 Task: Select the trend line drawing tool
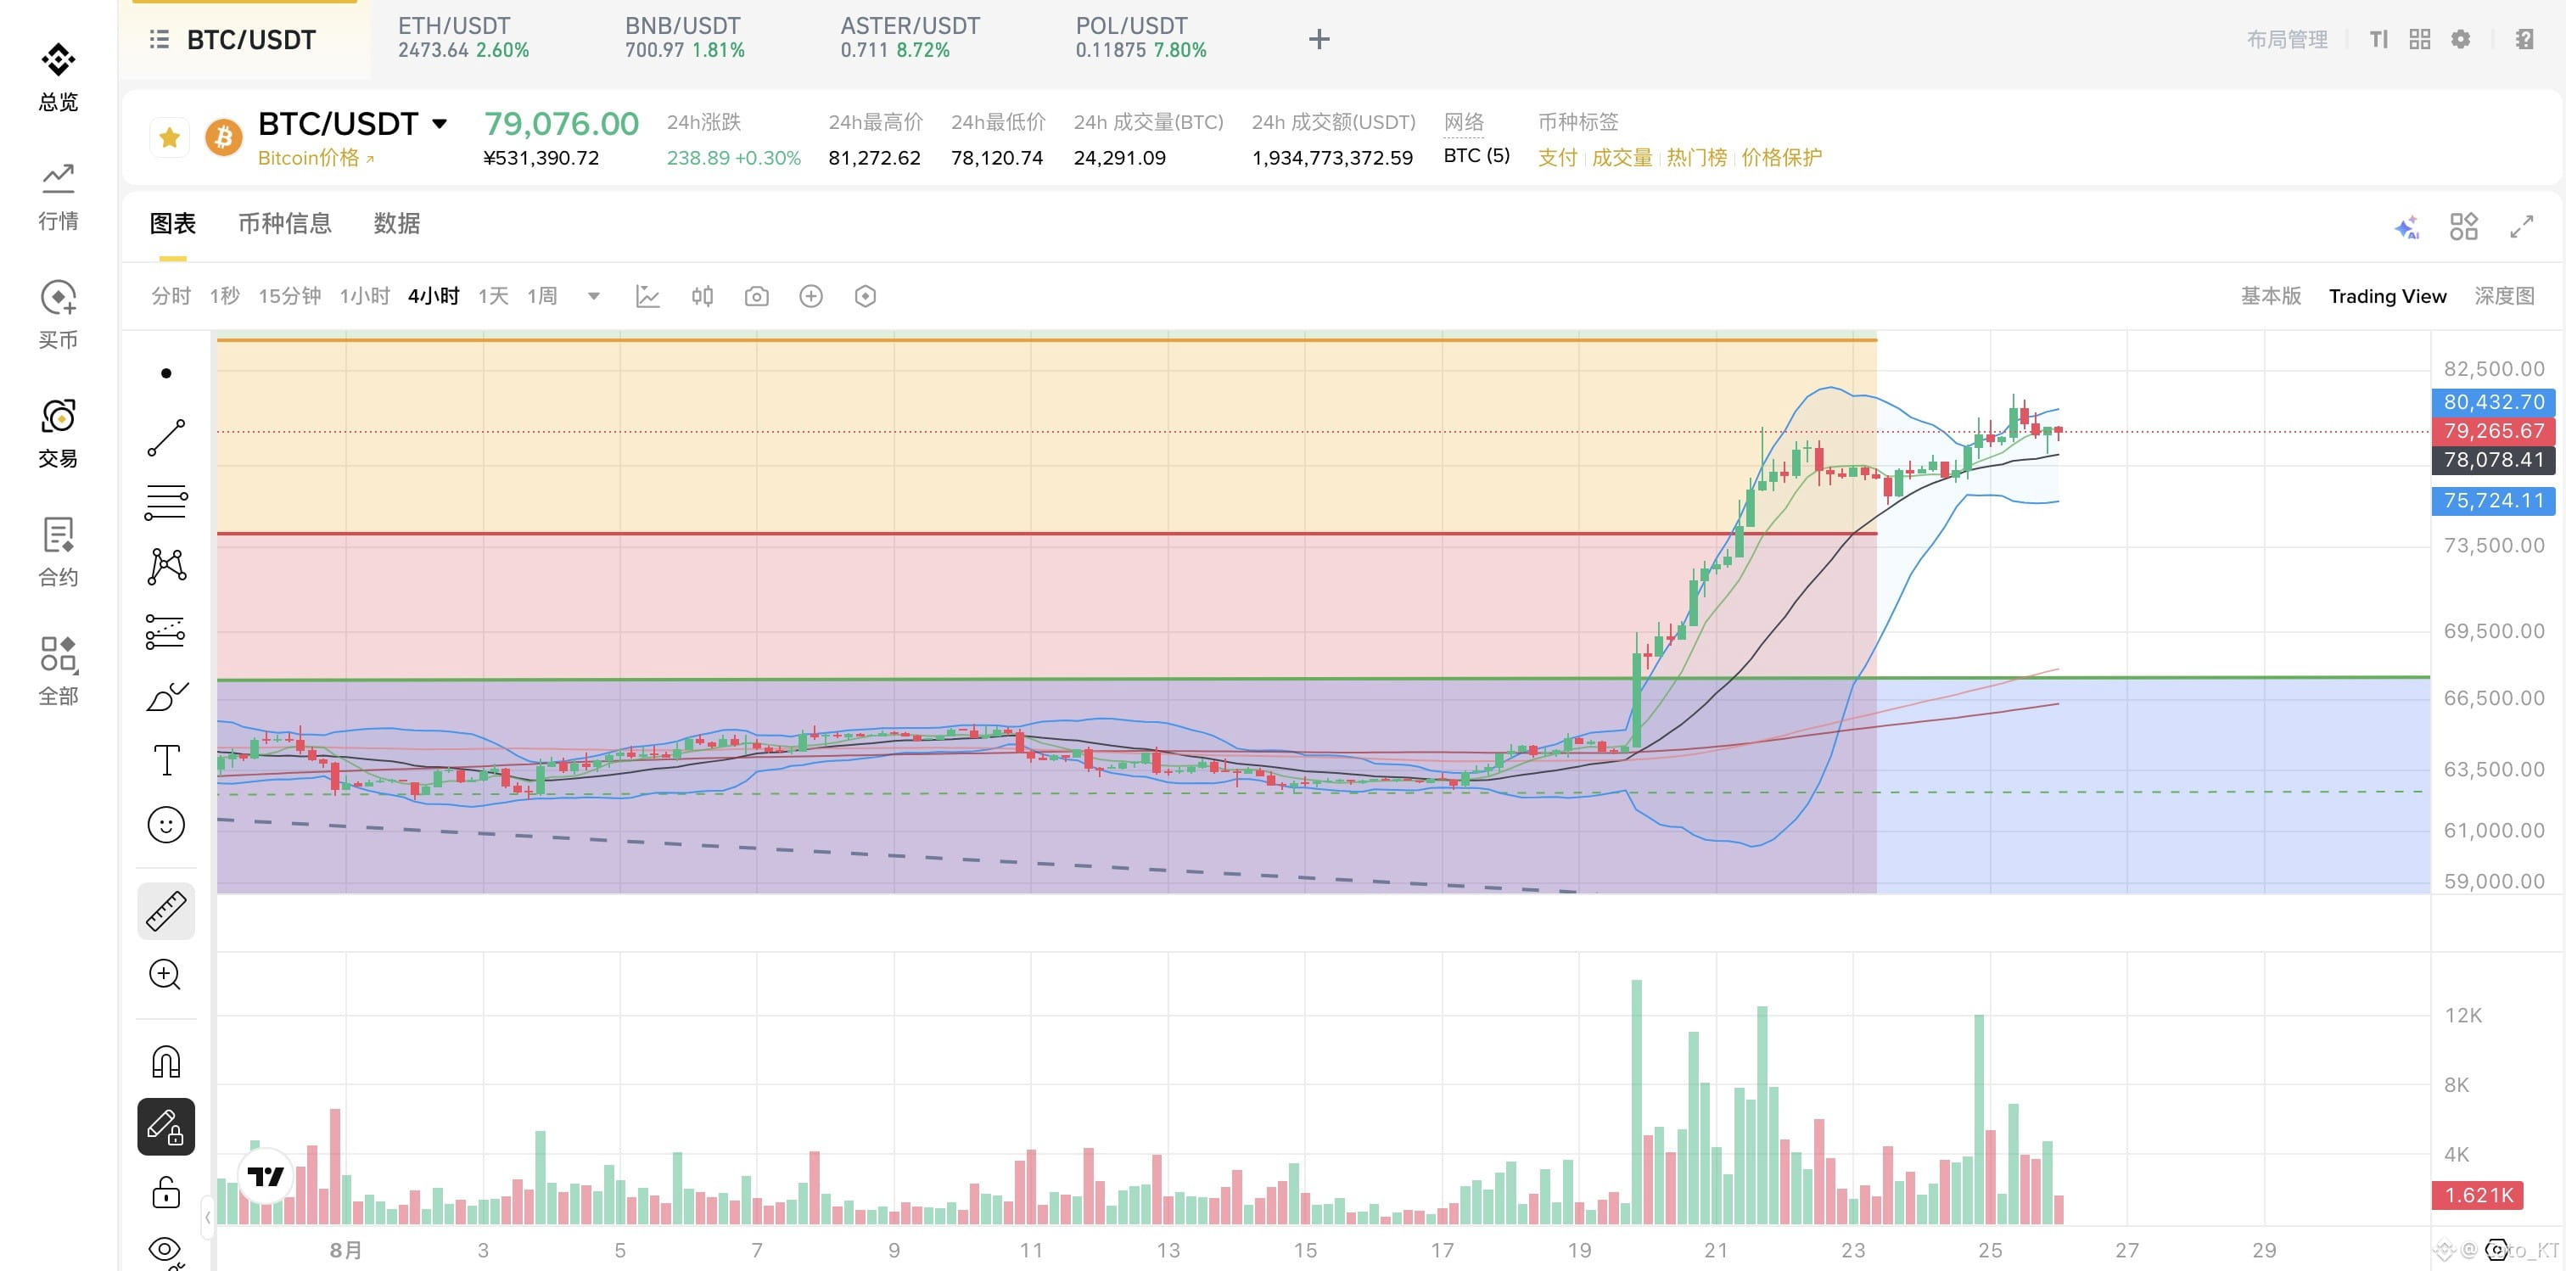click(x=165, y=437)
